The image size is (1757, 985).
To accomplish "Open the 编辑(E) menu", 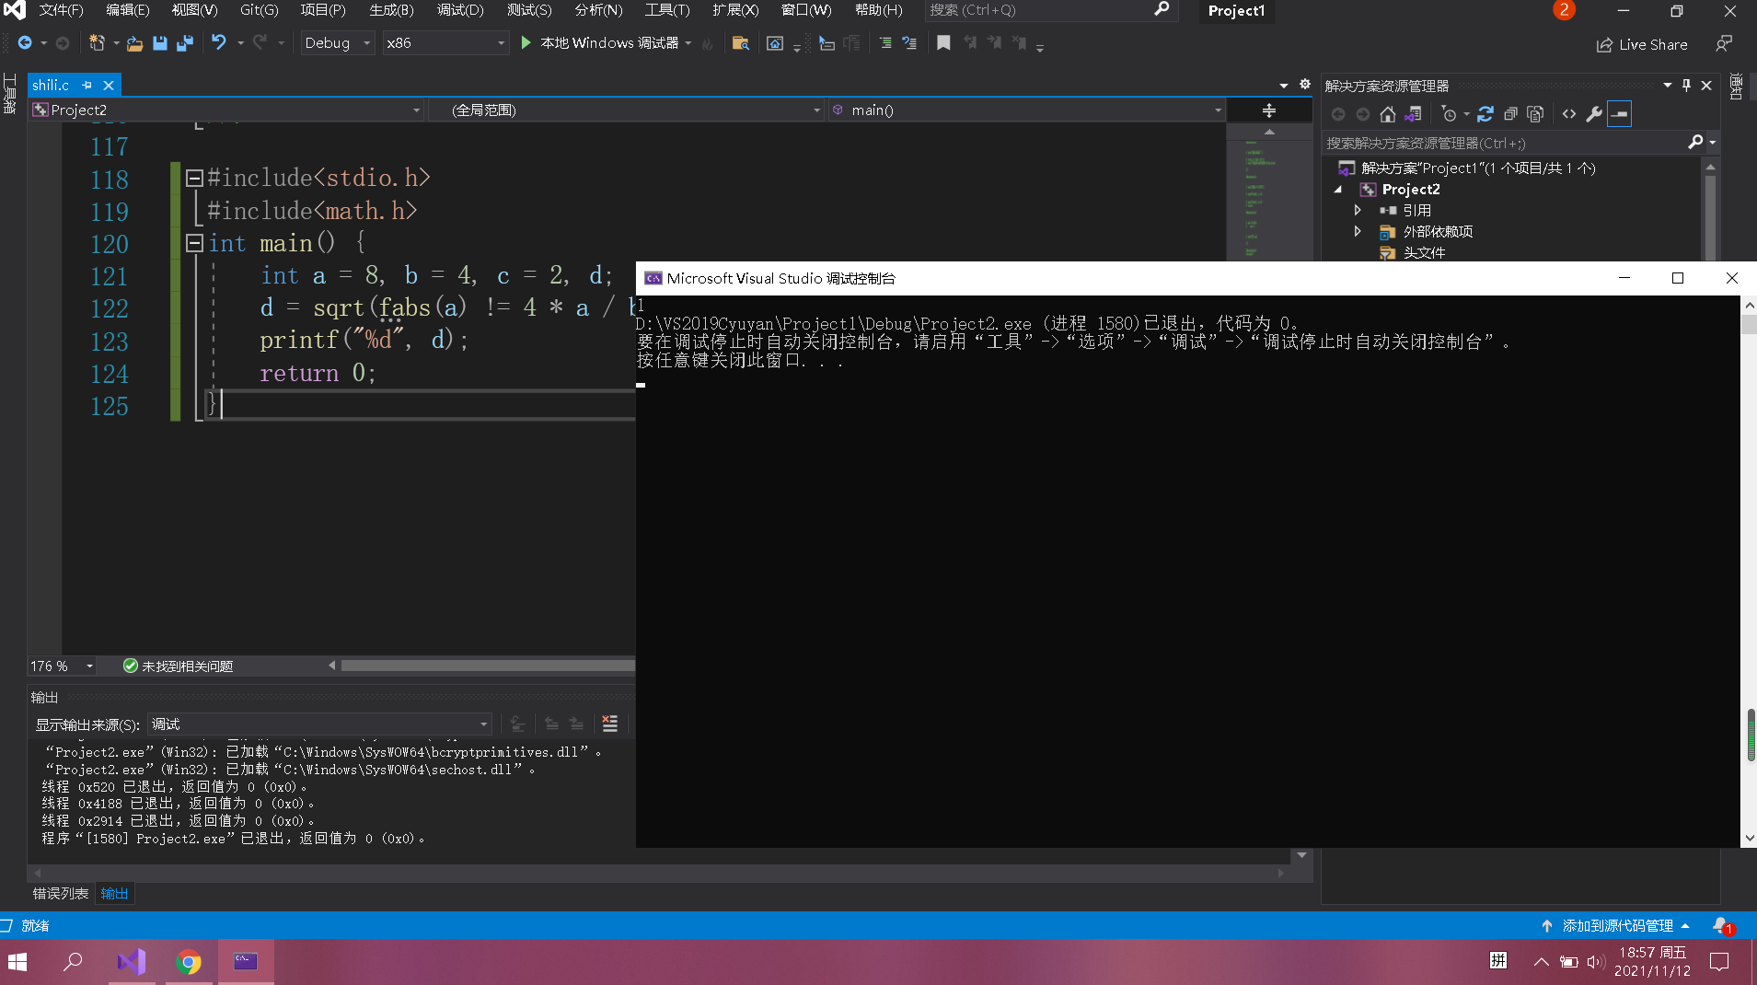I will tap(128, 10).
